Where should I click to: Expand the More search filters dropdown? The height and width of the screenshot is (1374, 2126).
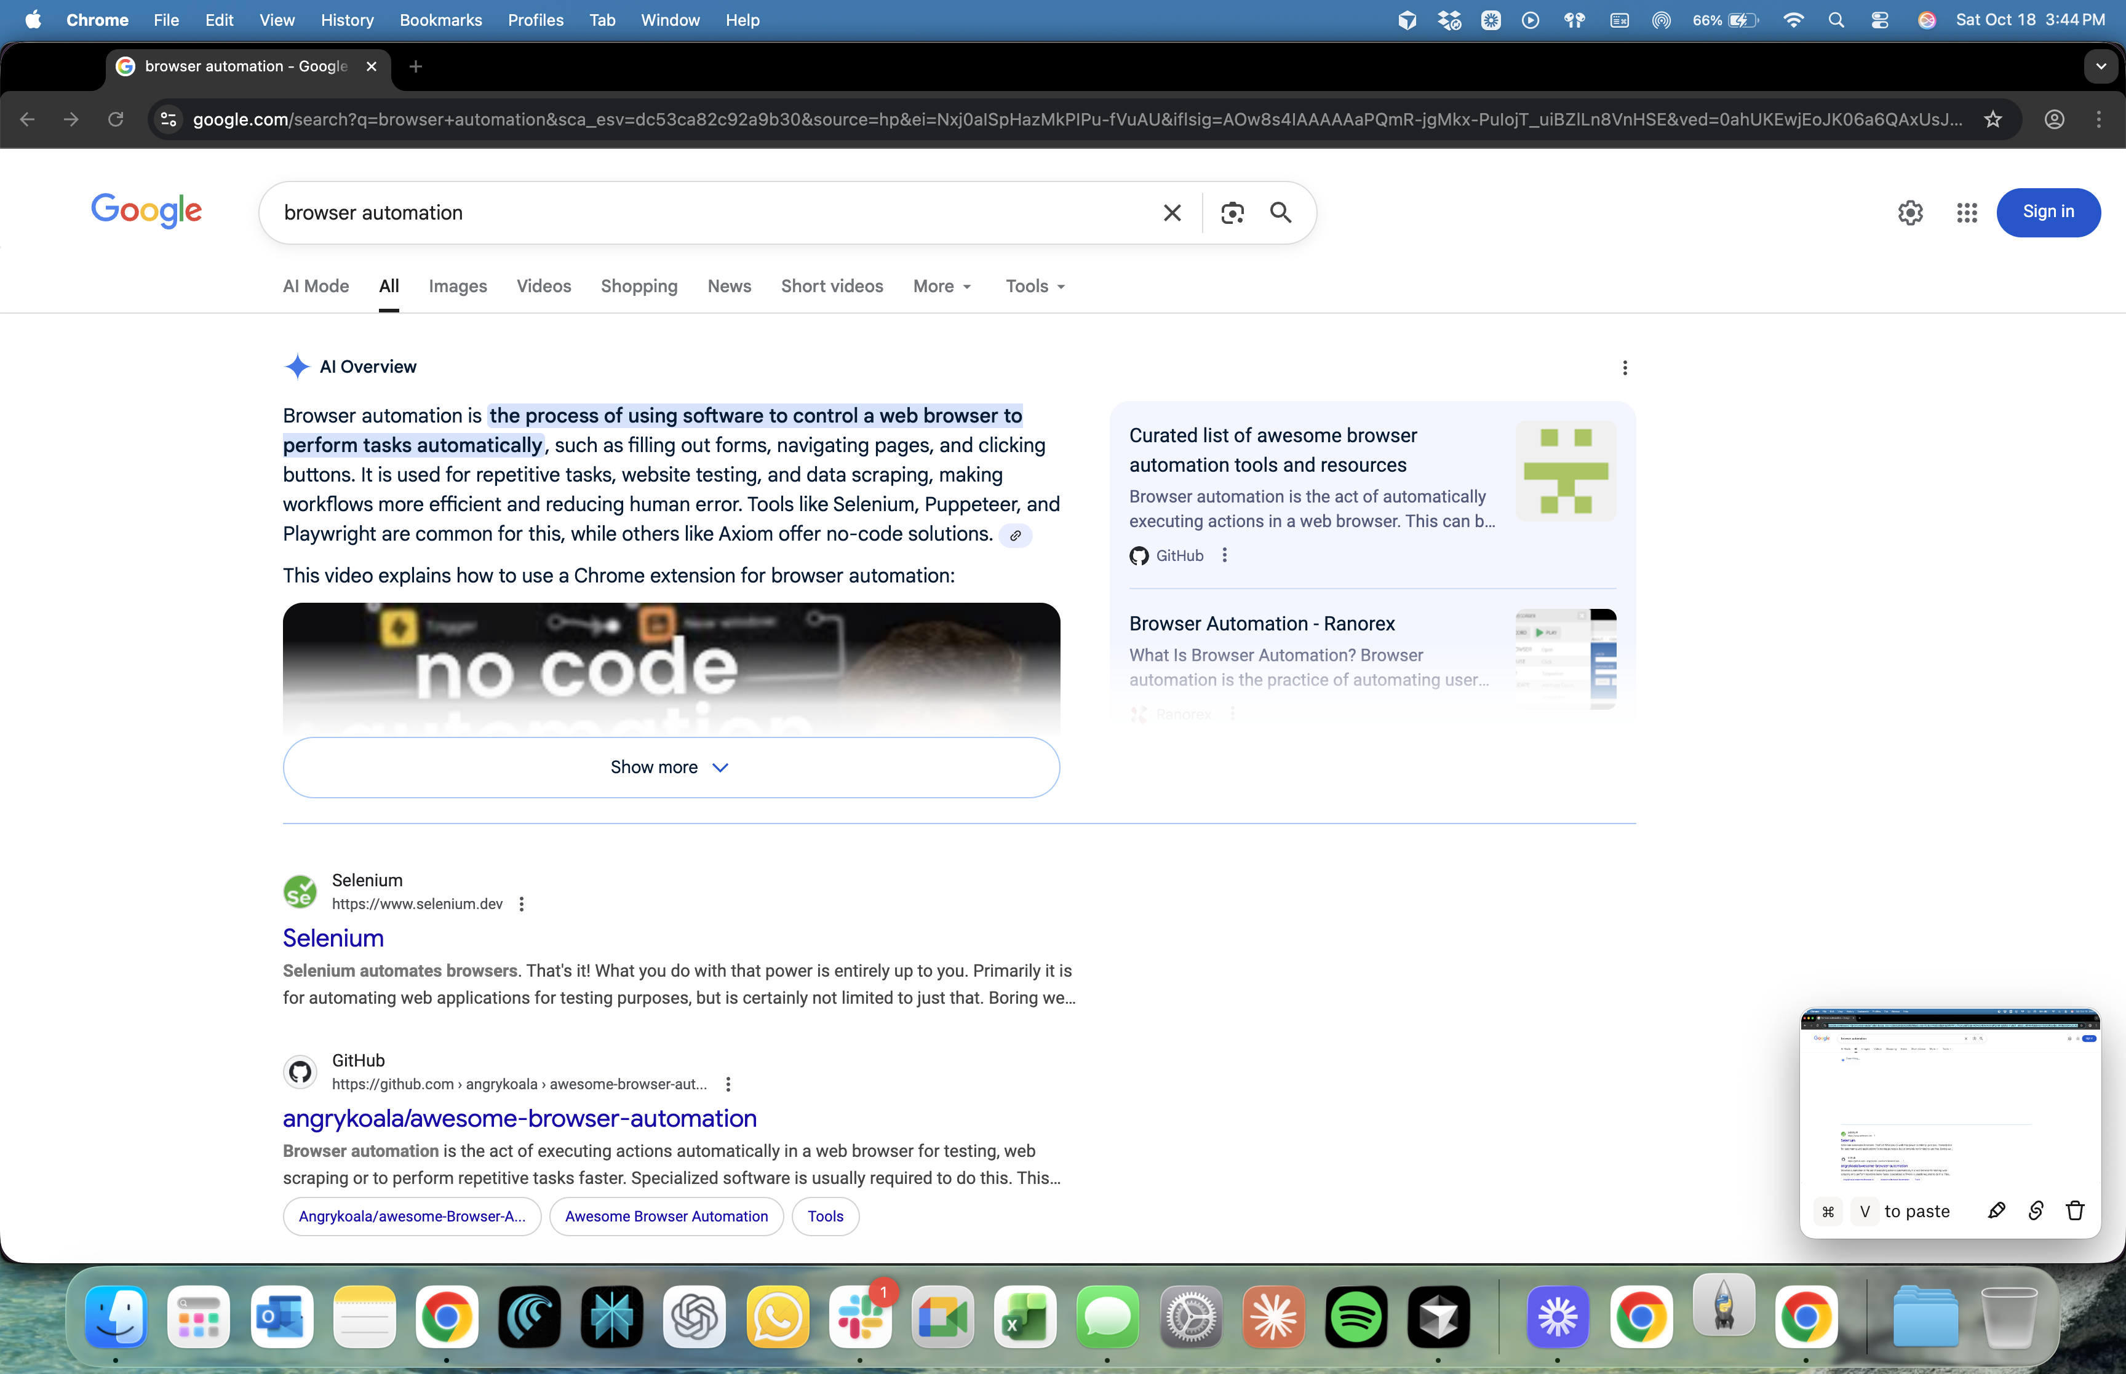[942, 287]
